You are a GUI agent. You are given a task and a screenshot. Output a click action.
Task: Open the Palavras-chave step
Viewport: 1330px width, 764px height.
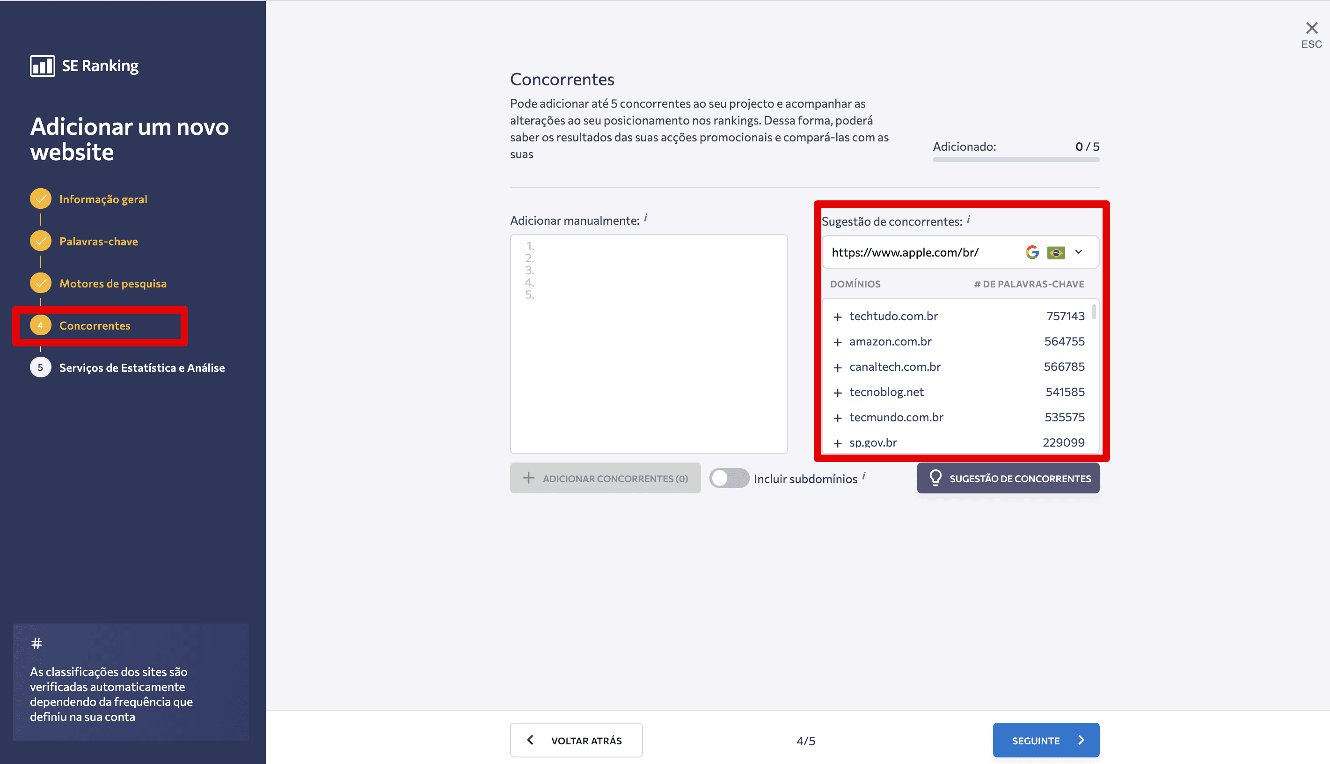99,242
